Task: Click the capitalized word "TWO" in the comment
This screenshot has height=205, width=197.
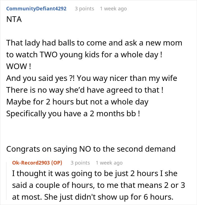Action: (x=48, y=55)
